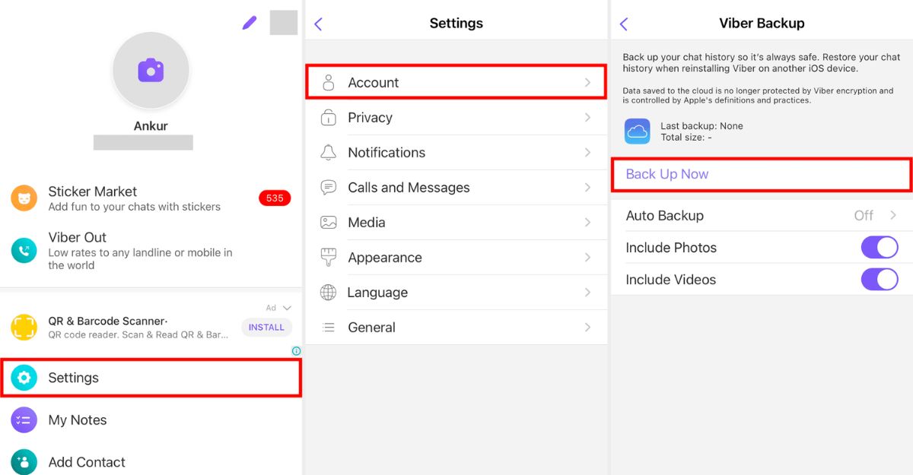Tap the Media label

point(367,223)
